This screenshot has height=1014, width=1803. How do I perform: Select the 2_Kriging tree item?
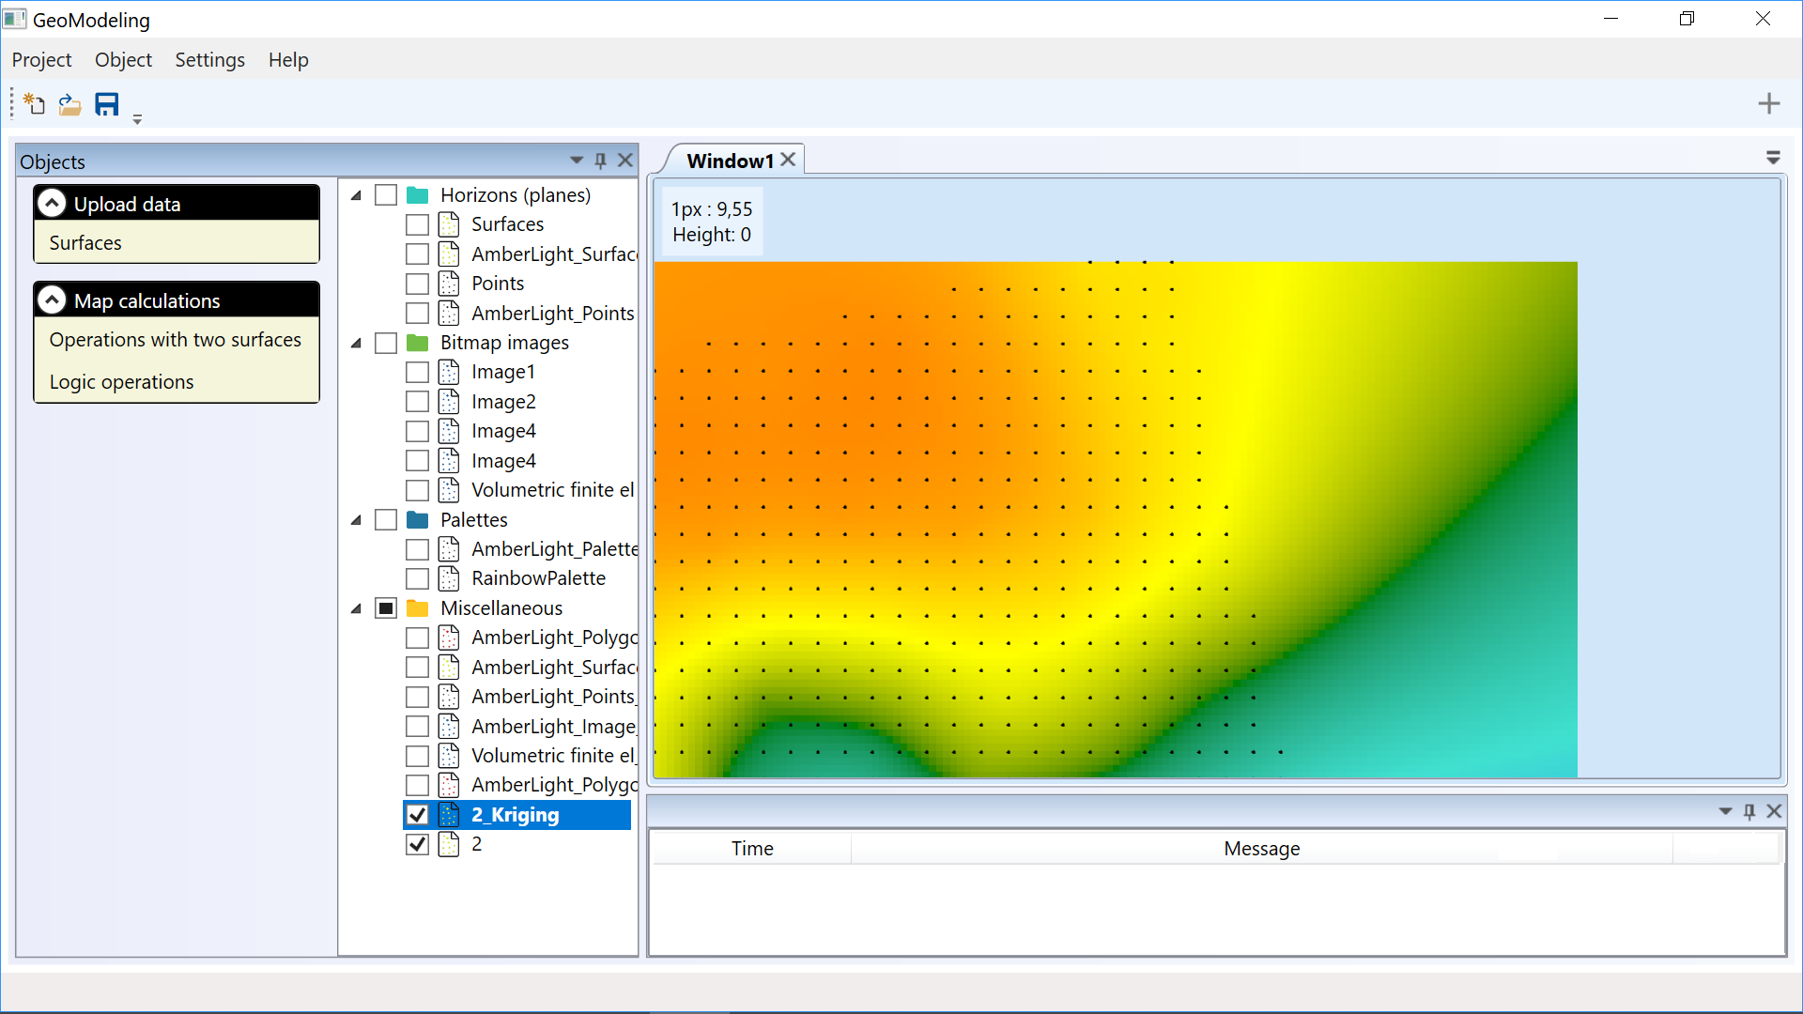(516, 815)
